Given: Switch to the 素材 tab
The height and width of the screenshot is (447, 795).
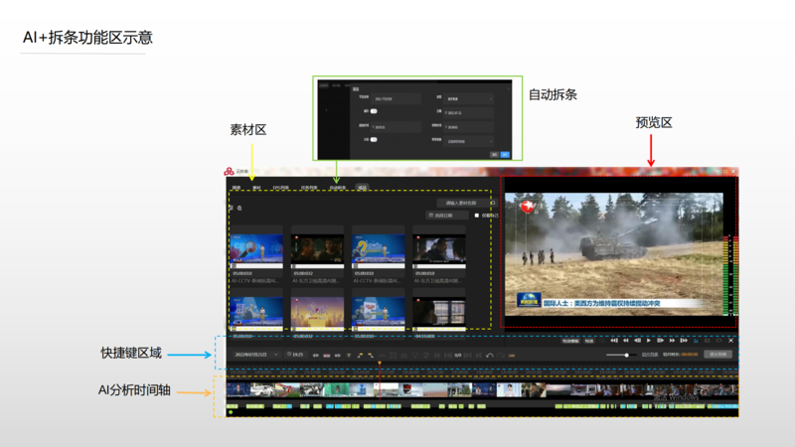Looking at the screenshot, I should [256, 187].
